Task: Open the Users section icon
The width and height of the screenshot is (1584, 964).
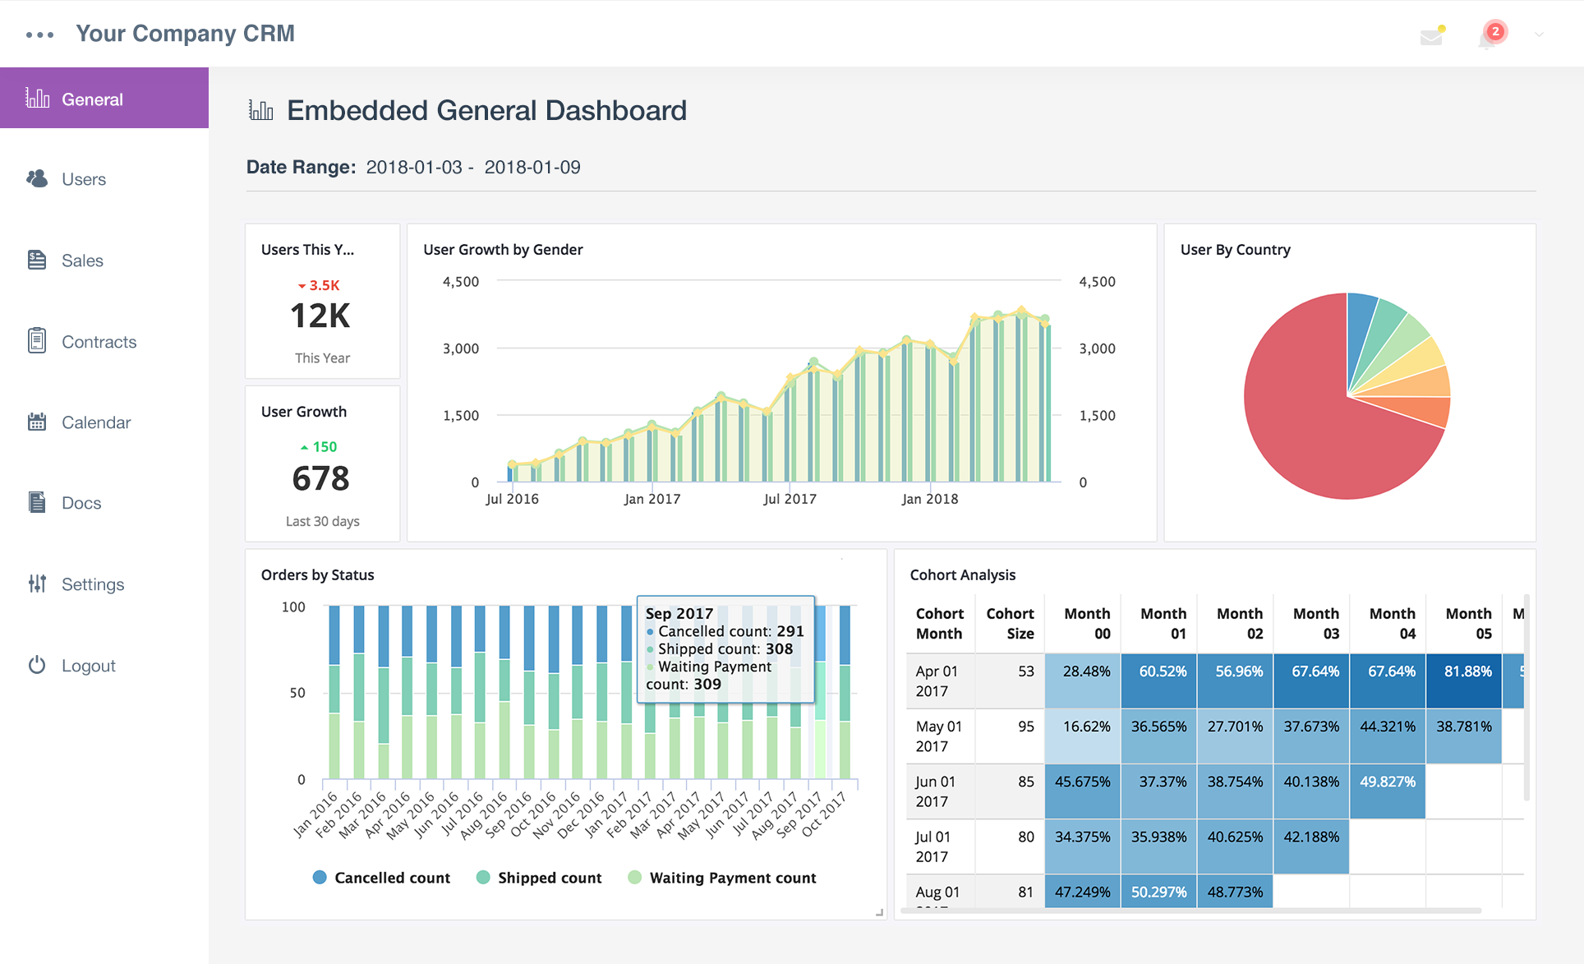Action: pos(37,178)
